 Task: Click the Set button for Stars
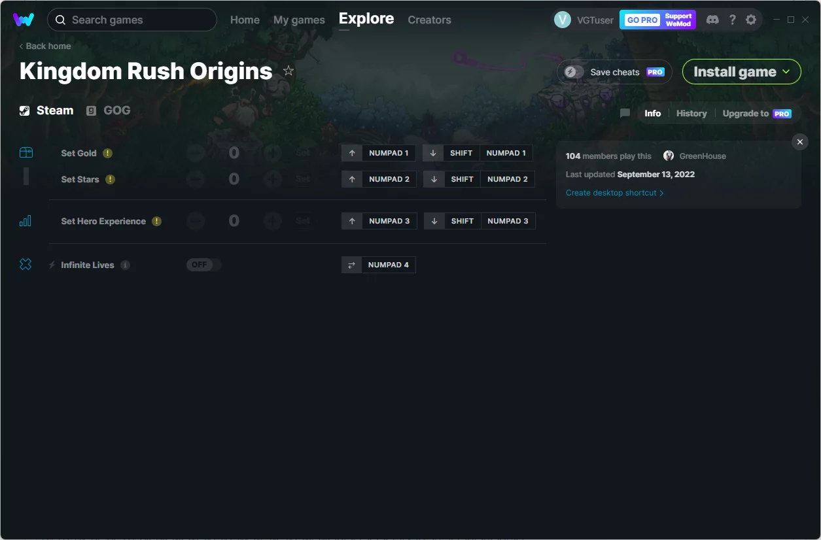[303, 179]
